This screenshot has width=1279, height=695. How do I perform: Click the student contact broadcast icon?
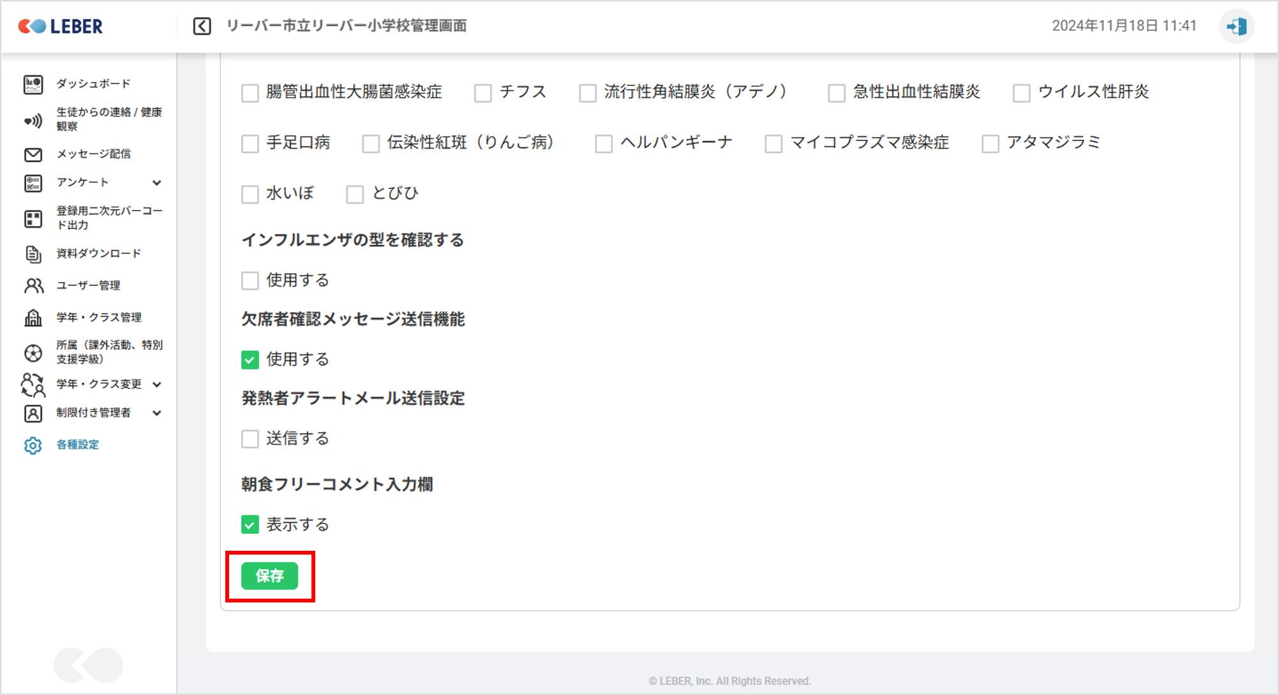[33, 120]
